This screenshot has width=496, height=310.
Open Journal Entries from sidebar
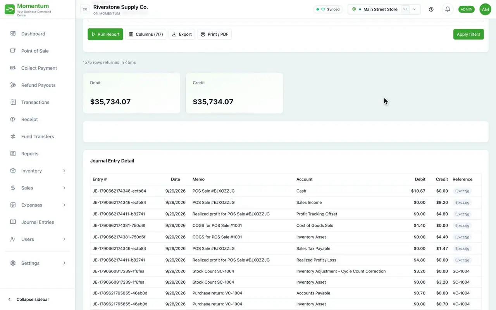tap(37, 222)
